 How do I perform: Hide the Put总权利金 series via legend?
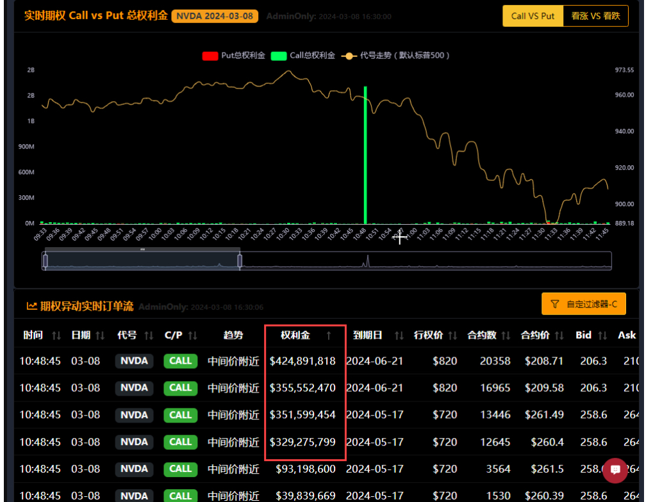(234, 56)
